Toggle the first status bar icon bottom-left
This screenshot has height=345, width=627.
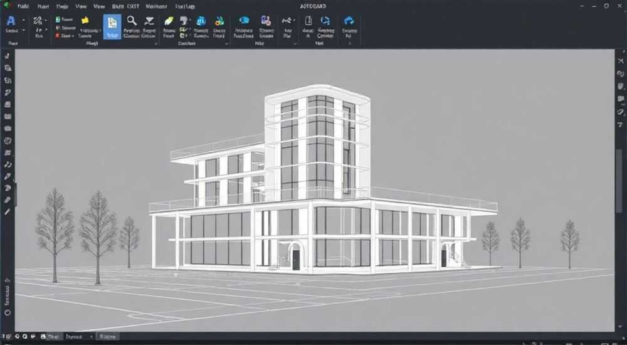(6, 337)
